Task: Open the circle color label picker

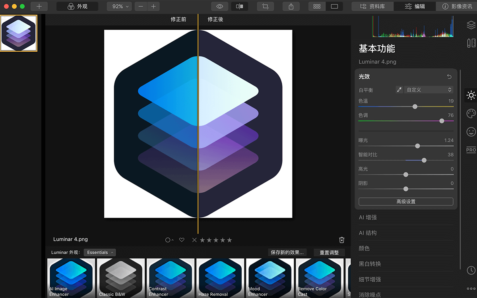Action: pyautogui.click(x=169, y=240)
